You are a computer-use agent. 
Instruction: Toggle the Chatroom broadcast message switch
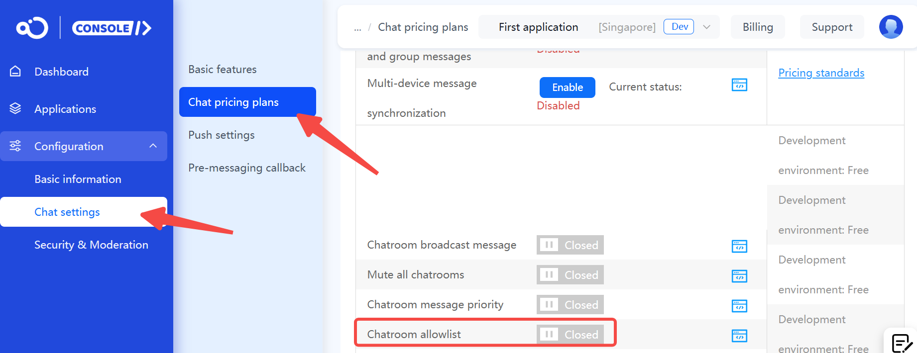[570, 245]
